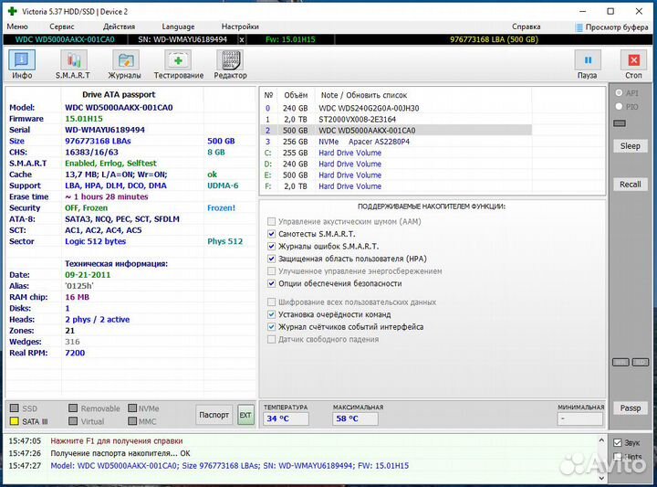The image size is (657, 487).
Task: Open the Сервис menu
Action: click(62, 26)
